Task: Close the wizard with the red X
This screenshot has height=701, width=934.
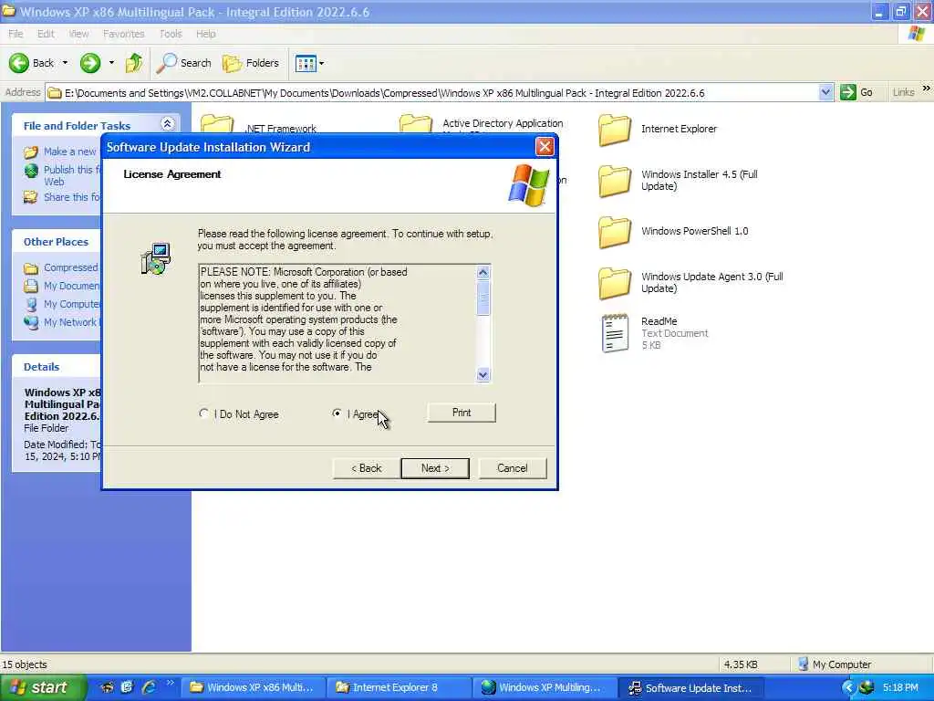Action: tap(545, 147)
